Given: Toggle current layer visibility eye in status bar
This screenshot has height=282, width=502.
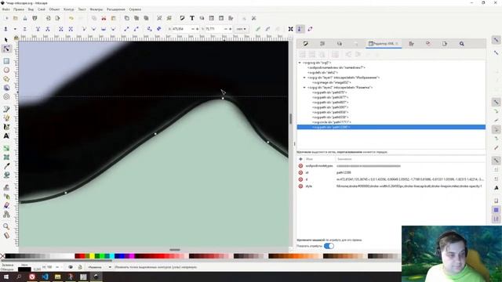Looking at the screenshot, I should (71, 267).
